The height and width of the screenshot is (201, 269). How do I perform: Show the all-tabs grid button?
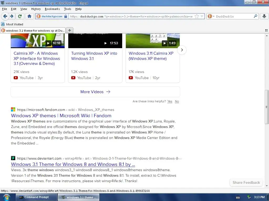tap(266, 30)
